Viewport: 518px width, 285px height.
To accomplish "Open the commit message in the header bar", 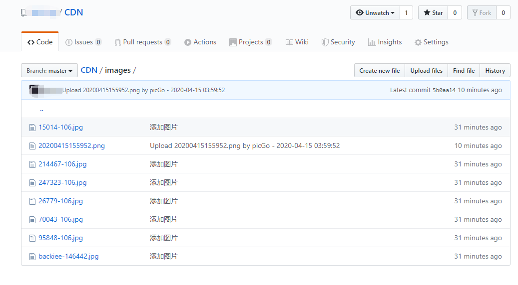I will coord(144,90).
